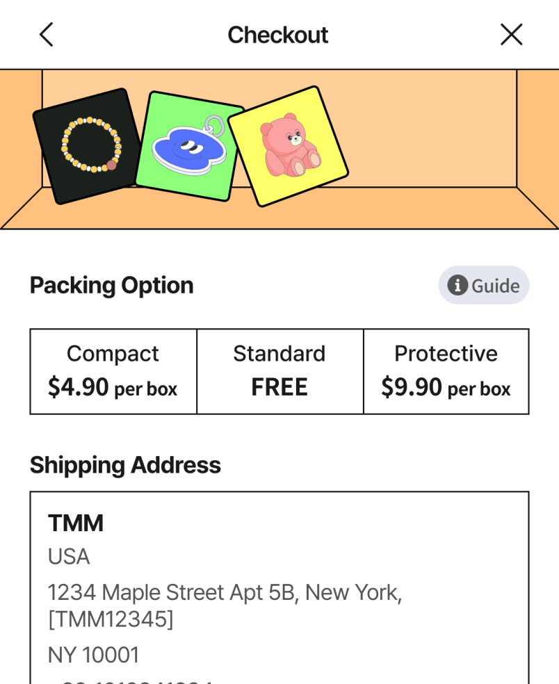Screen dimensions: 559x684
Task: Select the Standard FREE packing option
Action: pyautogui.click(x=279, y=371)
